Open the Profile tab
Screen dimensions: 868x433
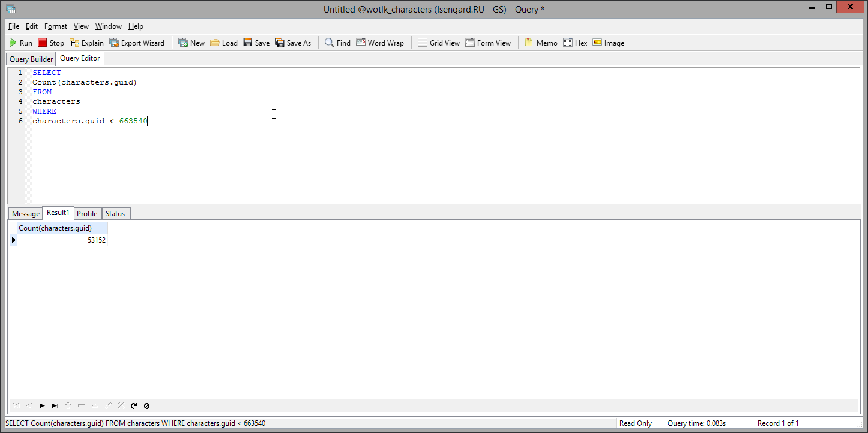(x=87, y=214)
